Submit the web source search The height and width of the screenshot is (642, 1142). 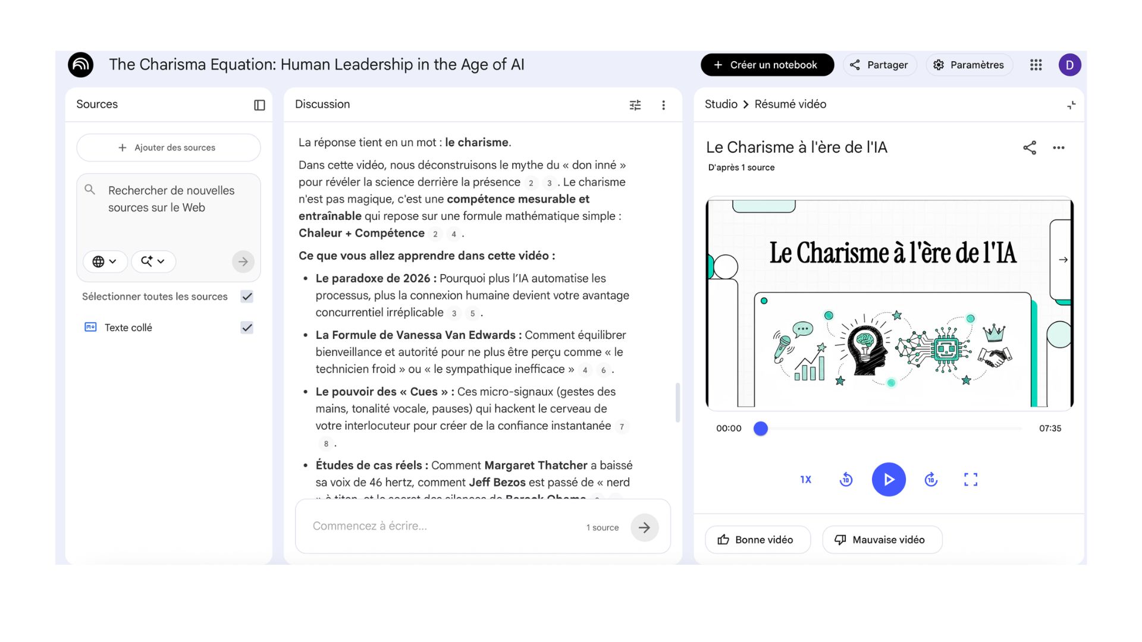click(x=243, y=262)
